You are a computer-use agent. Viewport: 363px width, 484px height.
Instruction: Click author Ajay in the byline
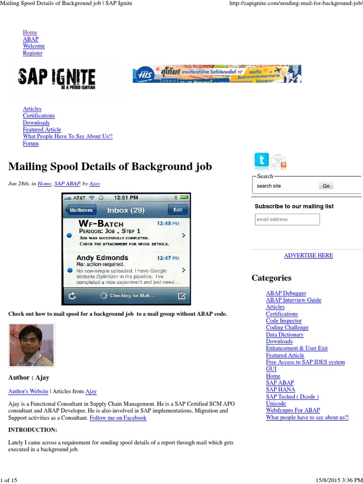pyautogui.click(x=95, y=184)
